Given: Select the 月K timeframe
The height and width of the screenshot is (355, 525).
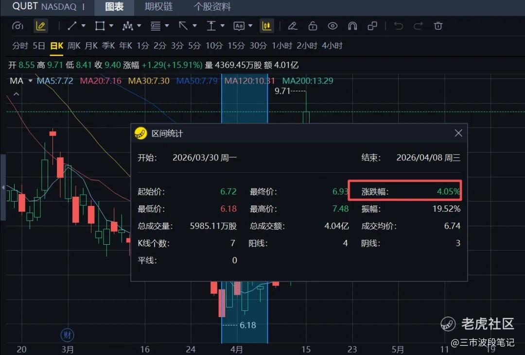Looking at the screenshot, I should click(x=91, y=46).
